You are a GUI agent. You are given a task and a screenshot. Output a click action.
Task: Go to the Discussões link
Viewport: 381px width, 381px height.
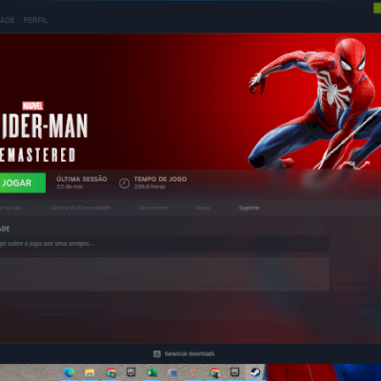click(x=153, y=208)
